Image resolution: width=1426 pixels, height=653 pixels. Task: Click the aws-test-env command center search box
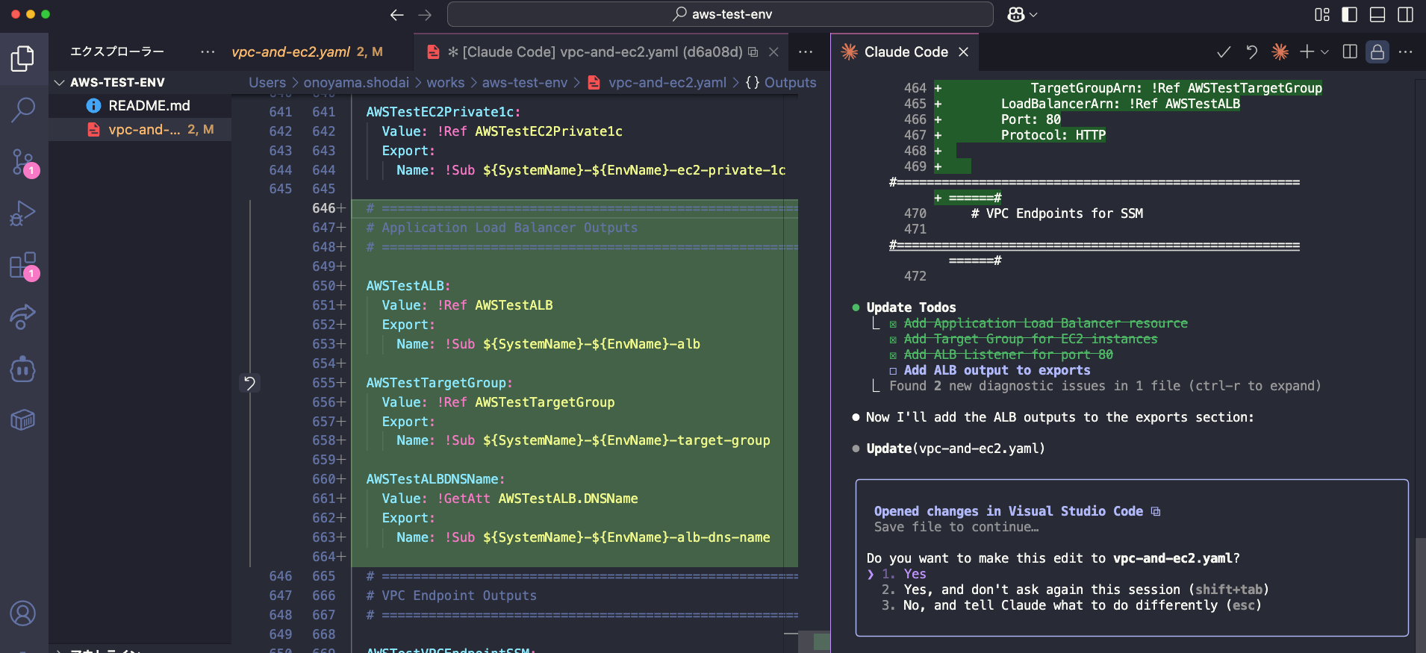(x=720, y=14)
